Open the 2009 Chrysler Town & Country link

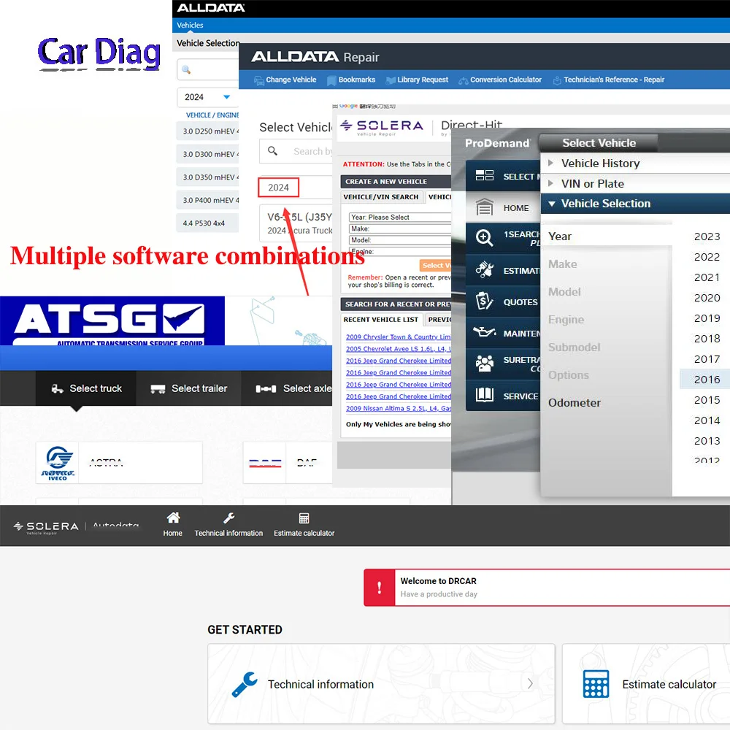tap(398, 337)
